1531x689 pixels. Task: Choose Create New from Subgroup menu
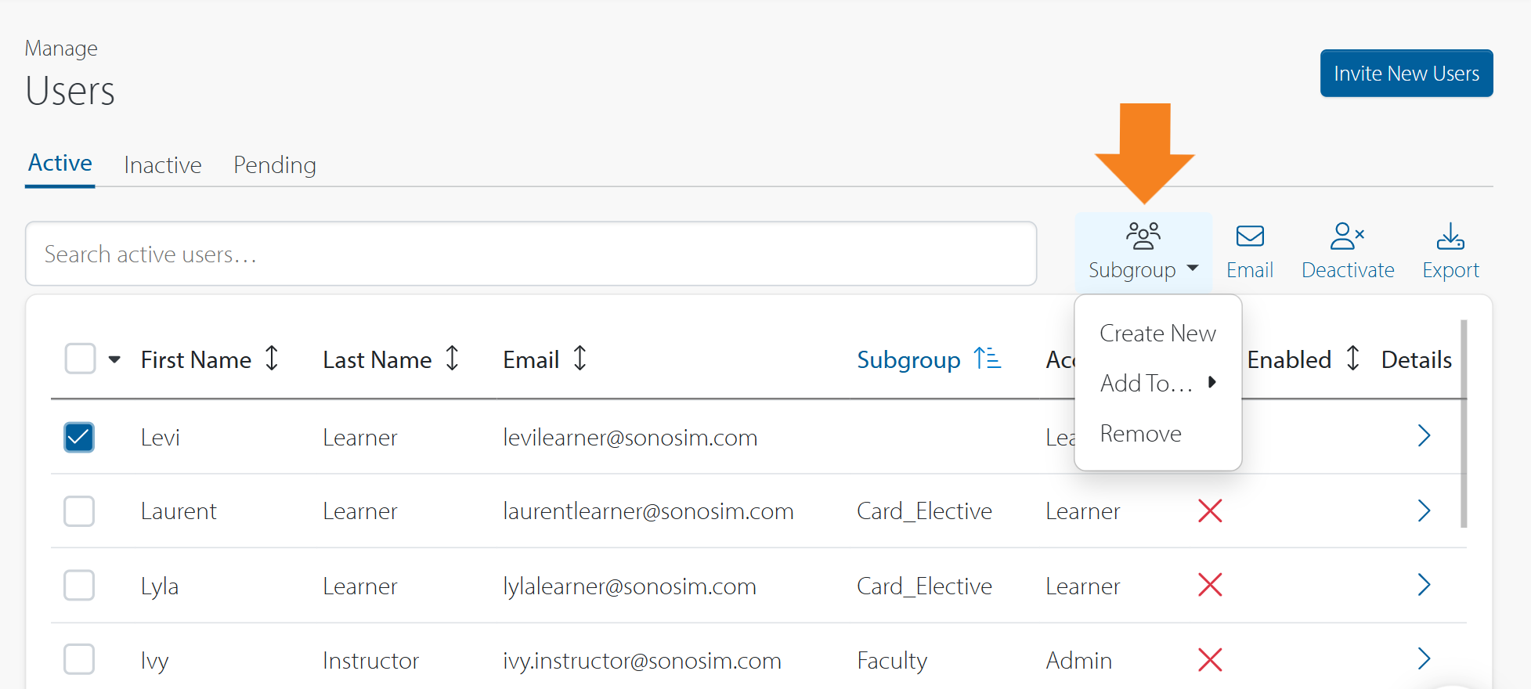(x=1157, y=334)
